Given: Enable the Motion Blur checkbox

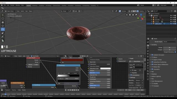Looking at the screenshot, I should [152, 67].
